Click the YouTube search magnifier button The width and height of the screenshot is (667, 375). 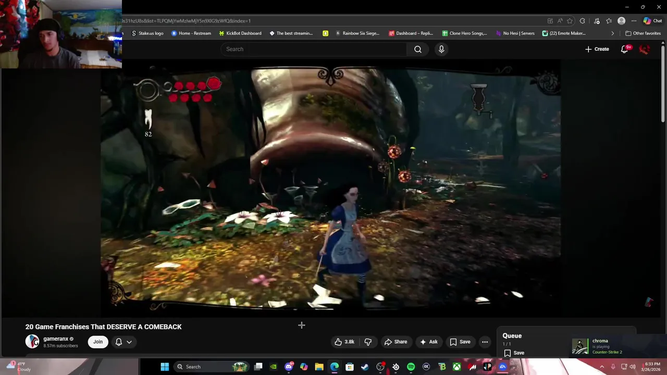click(x=418, y=49)
